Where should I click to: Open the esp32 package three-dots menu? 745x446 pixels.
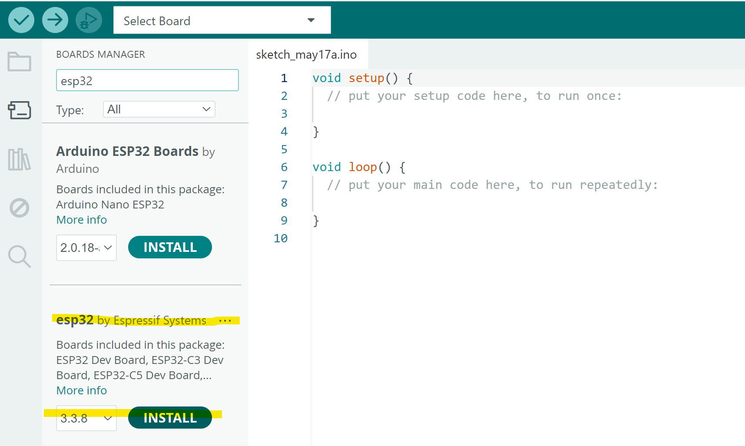[x=225, y=321]
